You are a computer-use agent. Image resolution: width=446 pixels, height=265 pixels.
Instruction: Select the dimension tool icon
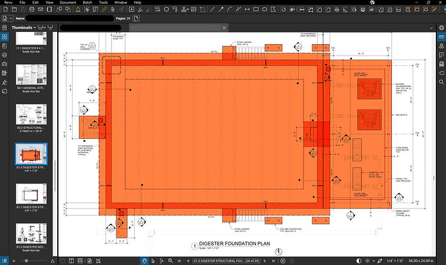[247, 10]
